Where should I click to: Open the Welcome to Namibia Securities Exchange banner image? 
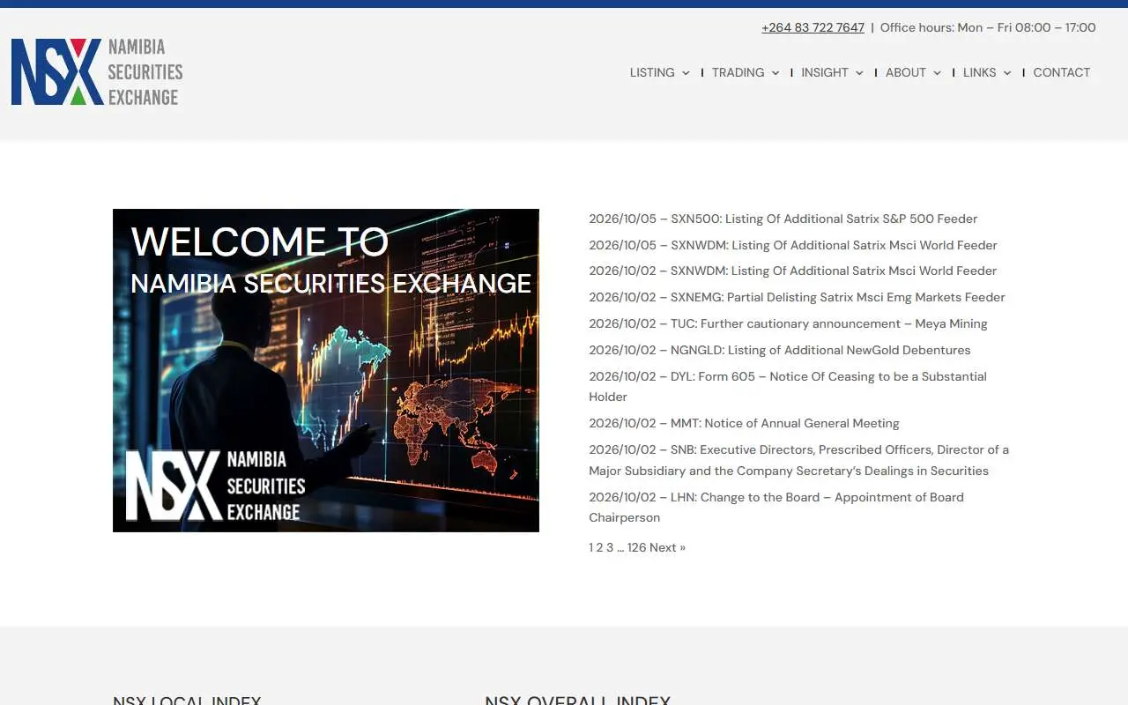point(326,370)
